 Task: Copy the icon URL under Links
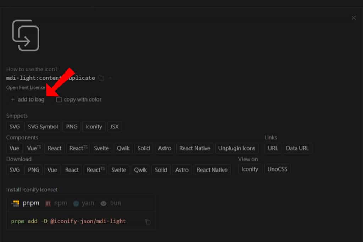[273, 148]
